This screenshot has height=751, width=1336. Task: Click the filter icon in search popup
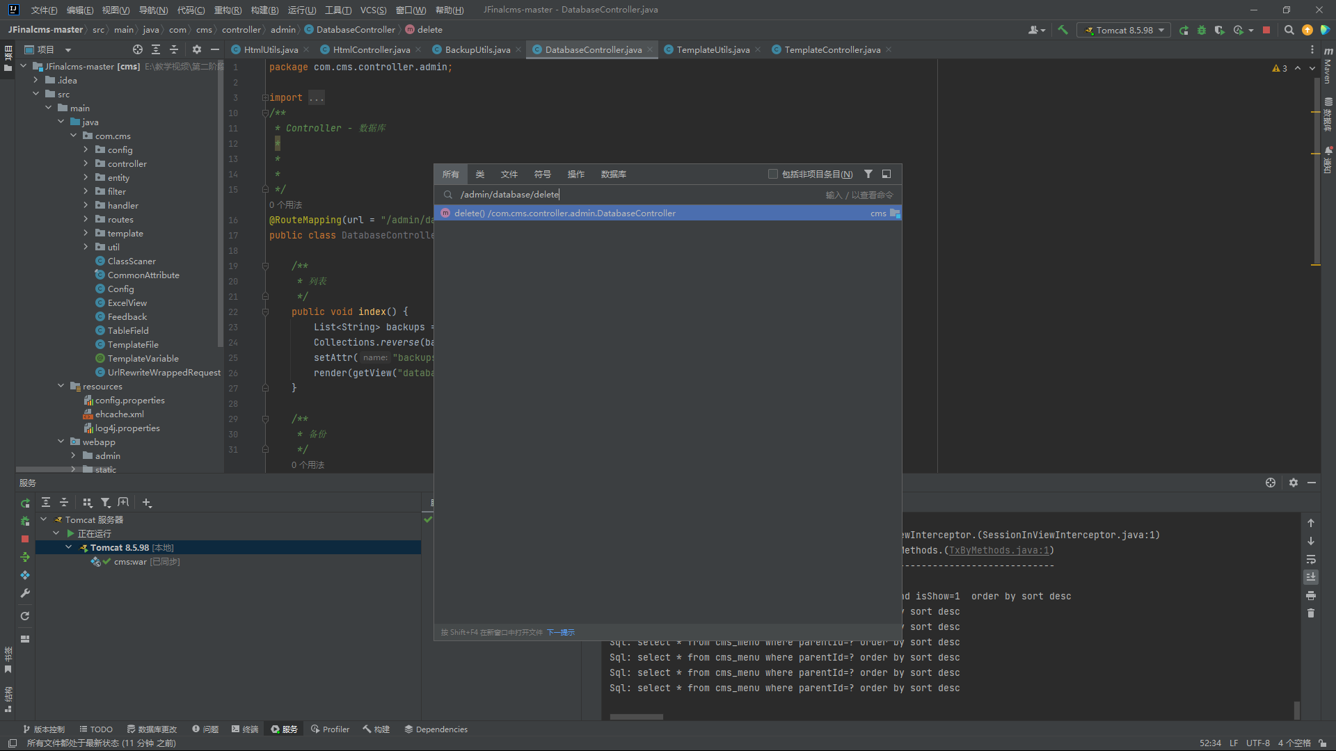868,174
